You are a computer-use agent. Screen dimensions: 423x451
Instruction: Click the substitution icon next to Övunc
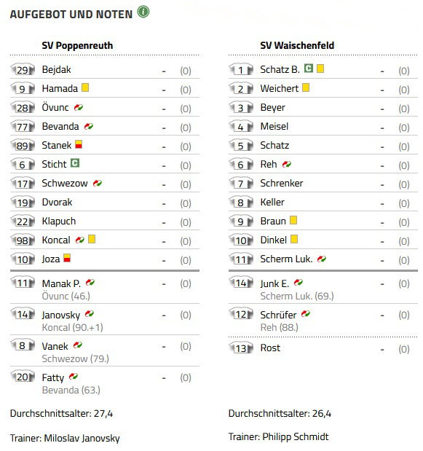pyautogui.click(x=79, y=108)
